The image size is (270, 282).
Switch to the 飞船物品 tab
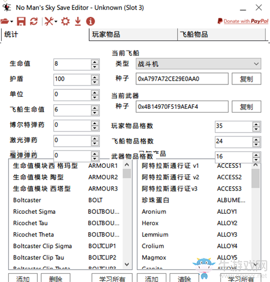click(221, 35)
